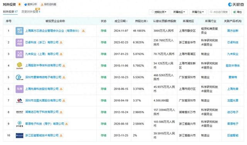The height and width of the screenshot is (145, 247).
Task: Open company link 上海国方芯逸企业管理合伙企业（有限合伙）
Action: tap(52, 31)
